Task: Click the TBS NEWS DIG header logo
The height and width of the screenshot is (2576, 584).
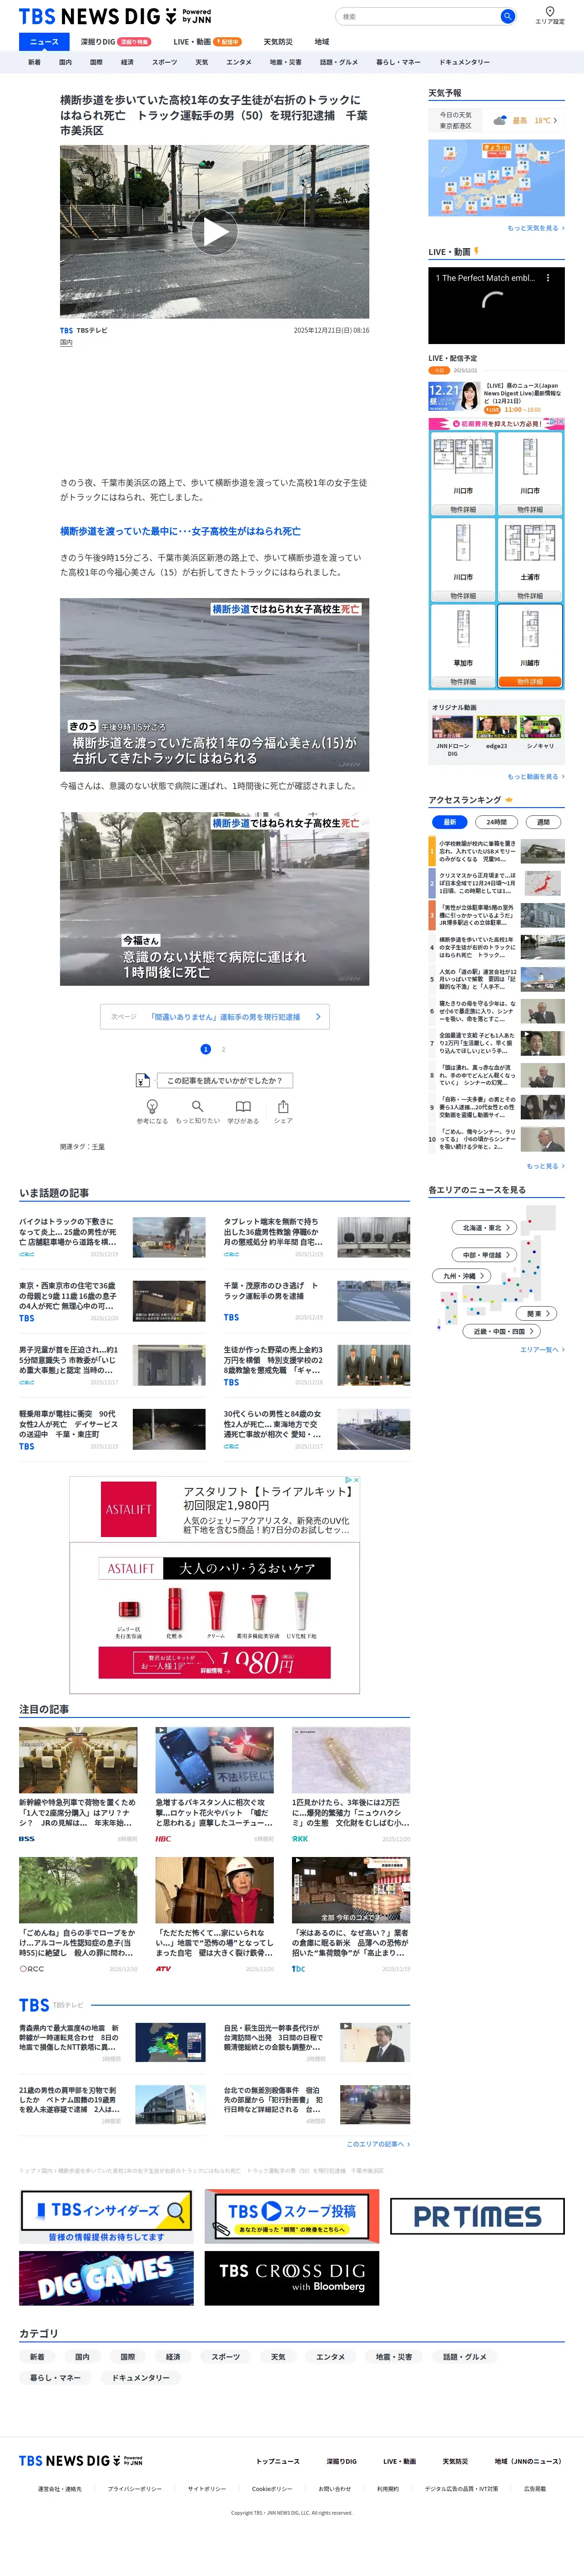Action: coord(115,16)
